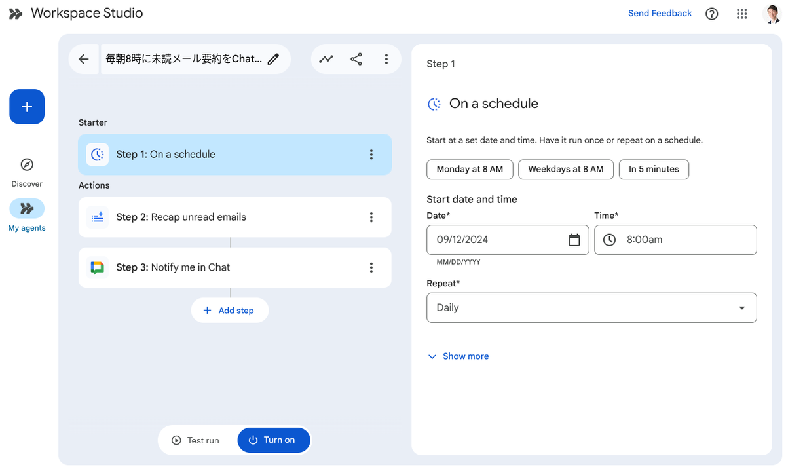Select Step 2: Recap unread emails

(x=234, y=217)
